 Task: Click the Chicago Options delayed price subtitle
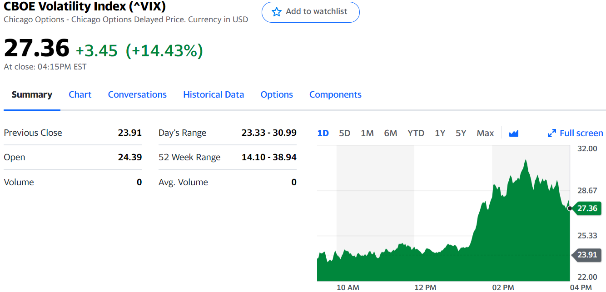click(x=126, y=20)
